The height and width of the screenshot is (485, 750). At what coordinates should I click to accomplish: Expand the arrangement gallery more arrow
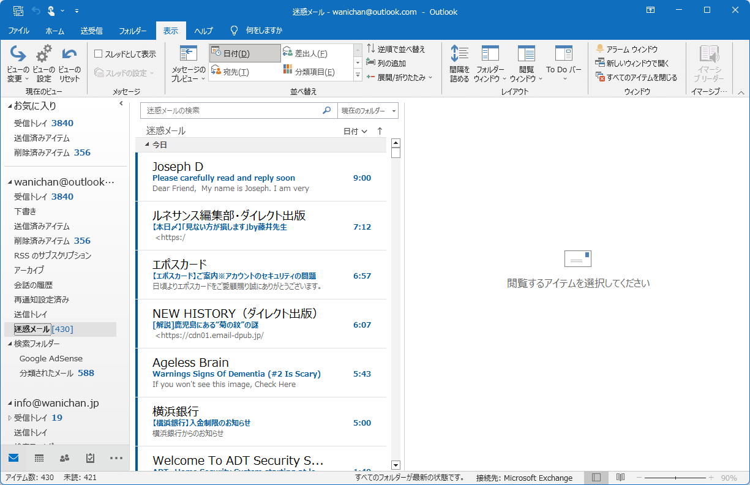click(x=358, y=75)
